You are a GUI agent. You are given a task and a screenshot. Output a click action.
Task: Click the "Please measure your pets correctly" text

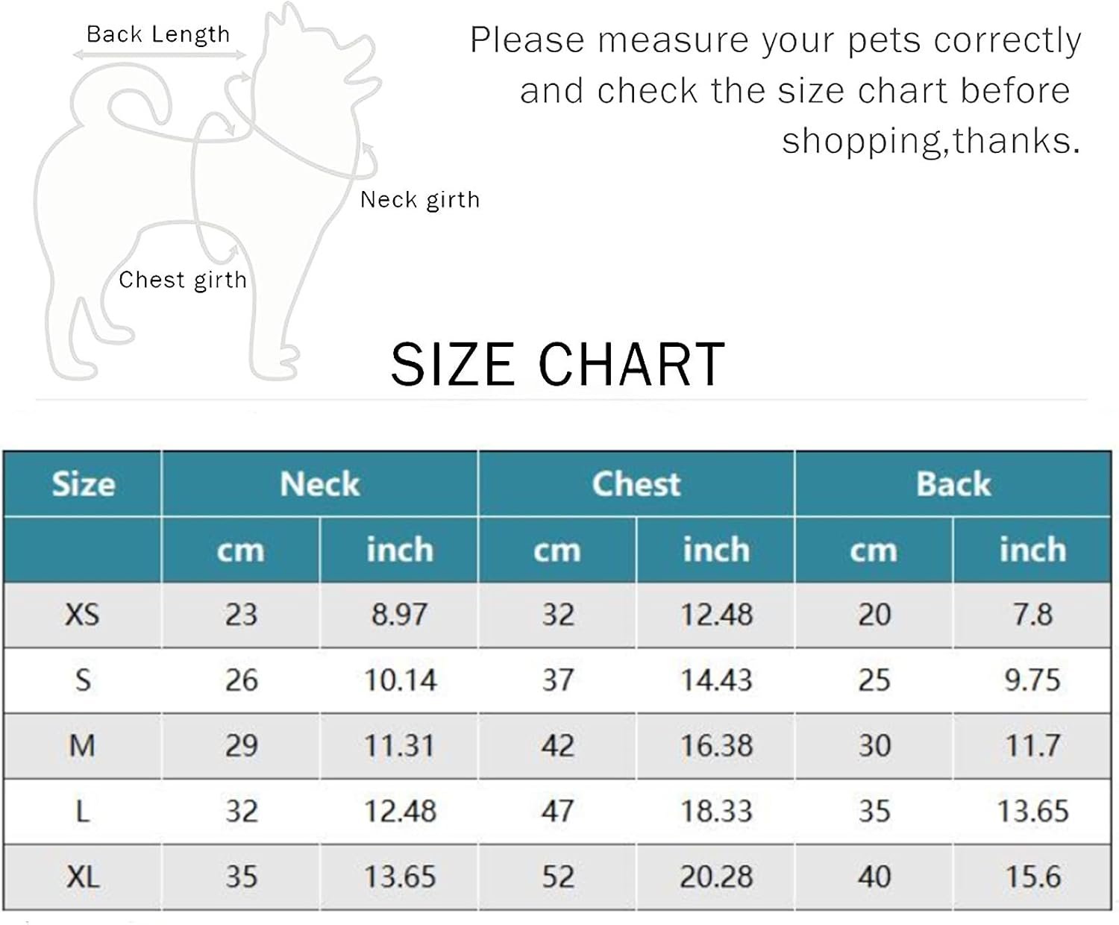coord(775,40)
